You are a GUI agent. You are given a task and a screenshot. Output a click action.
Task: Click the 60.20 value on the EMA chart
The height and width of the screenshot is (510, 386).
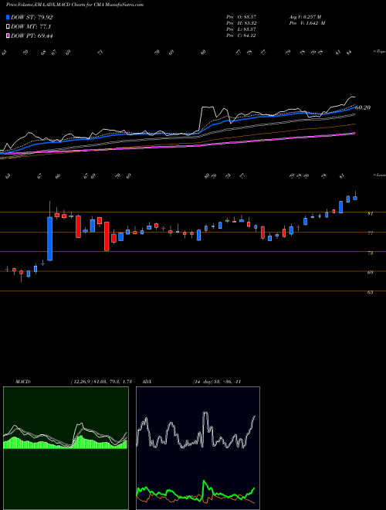tap(364, 107)
